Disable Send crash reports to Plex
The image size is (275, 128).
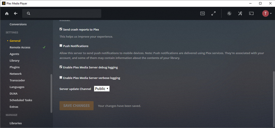pos(61,29)
